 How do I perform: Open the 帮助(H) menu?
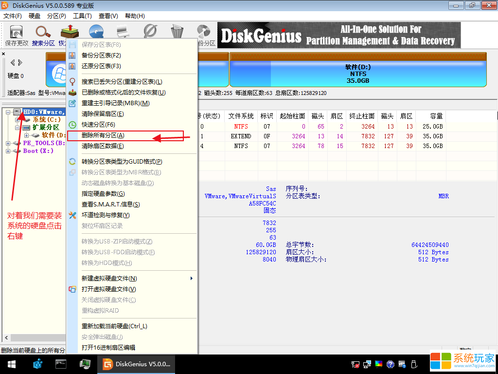(135, 16)
